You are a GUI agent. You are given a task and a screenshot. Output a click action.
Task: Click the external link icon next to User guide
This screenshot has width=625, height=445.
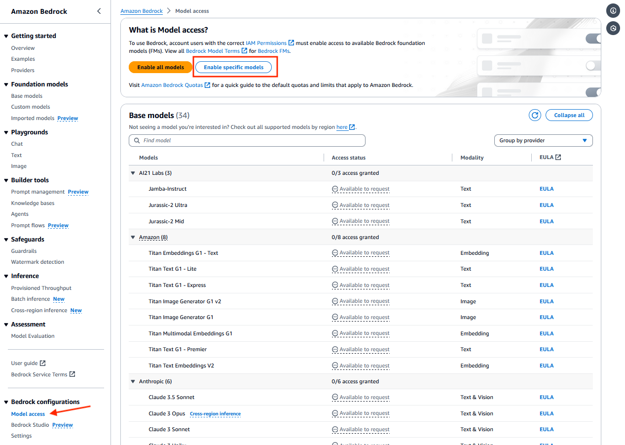(43, 363)
